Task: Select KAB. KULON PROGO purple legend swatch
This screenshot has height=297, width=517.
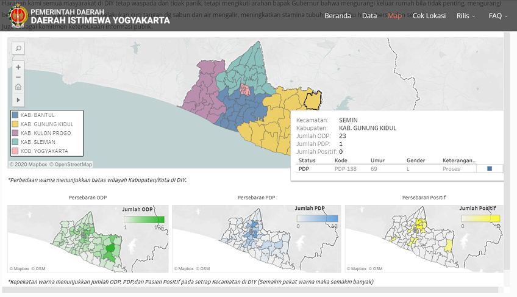Action: (15, 133)
